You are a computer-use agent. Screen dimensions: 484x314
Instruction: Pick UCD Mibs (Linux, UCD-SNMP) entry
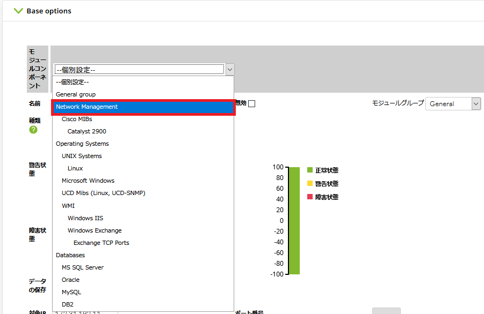(143, 193)
